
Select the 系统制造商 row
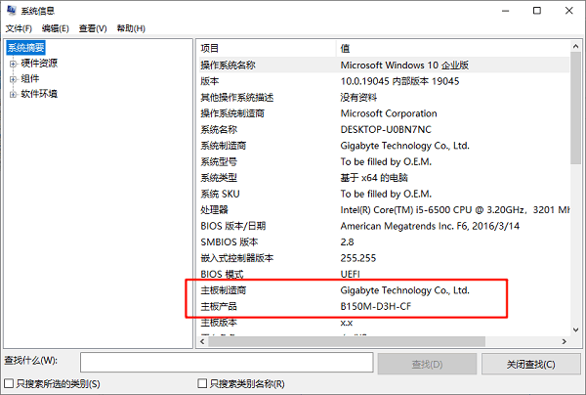(x=383, y=146)
